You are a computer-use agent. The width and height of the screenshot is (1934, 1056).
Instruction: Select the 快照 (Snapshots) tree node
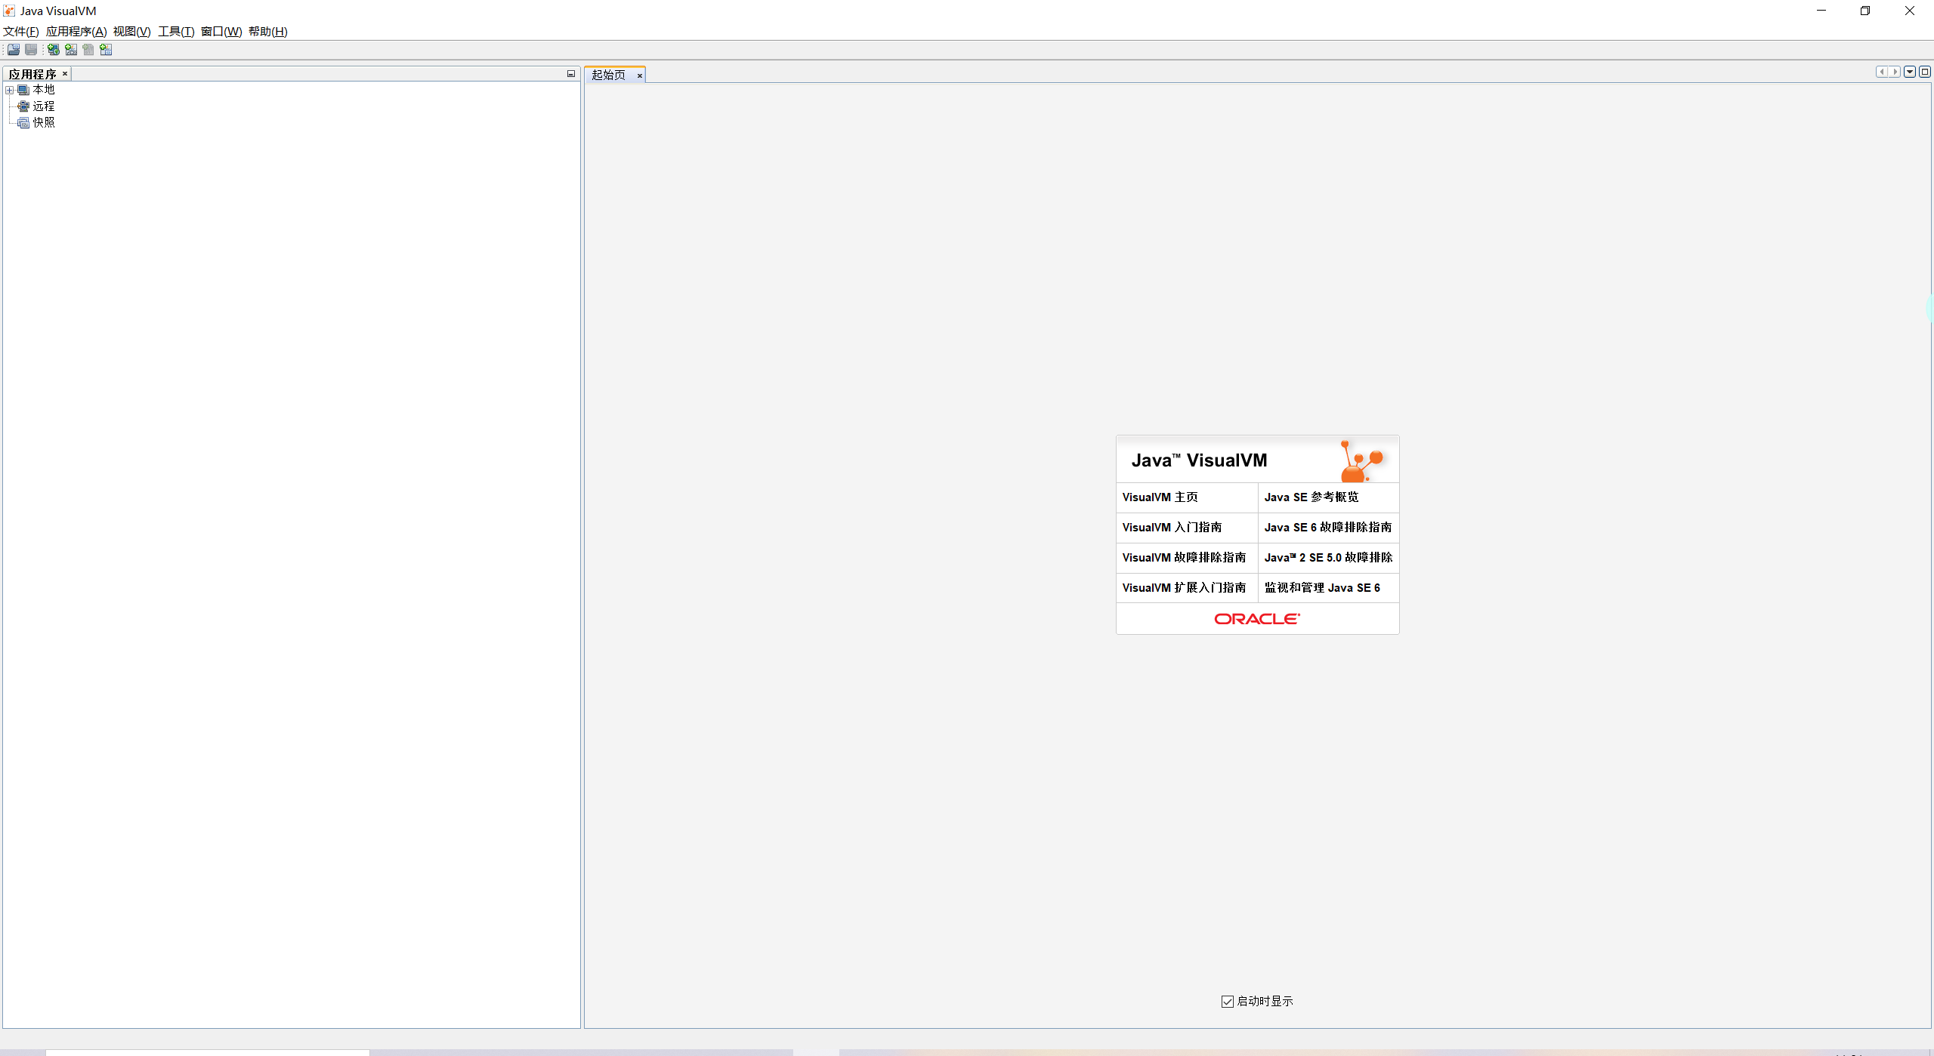tap(43, 122)
